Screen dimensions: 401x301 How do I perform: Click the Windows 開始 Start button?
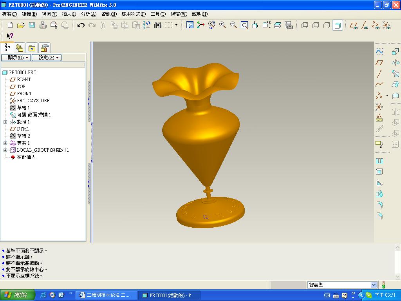click(x=17, y=295)
